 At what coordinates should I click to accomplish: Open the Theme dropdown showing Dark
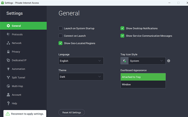point(81,77)
